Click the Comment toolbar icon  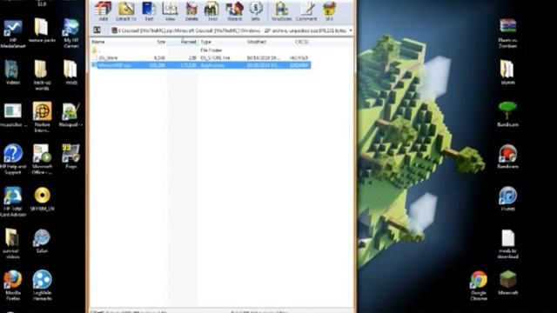[306, 11]
